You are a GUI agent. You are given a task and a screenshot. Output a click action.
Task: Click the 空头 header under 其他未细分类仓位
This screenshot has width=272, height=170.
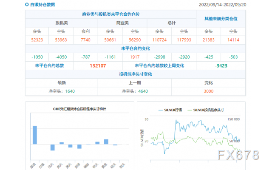click(233, 31)
